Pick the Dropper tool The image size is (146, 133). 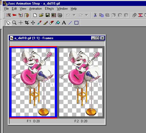(39, 23)
